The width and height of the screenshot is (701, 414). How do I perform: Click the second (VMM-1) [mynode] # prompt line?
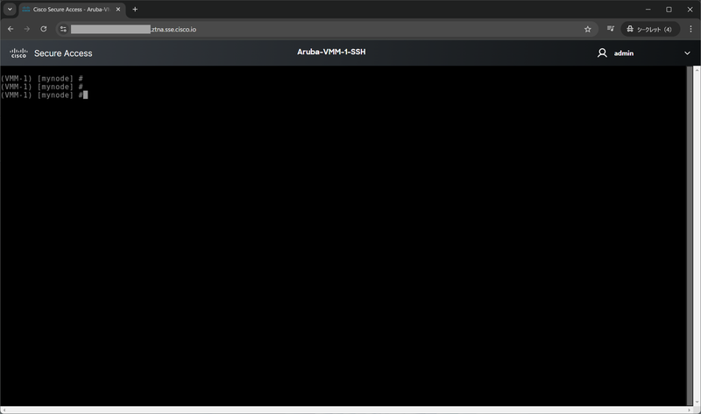41,87
